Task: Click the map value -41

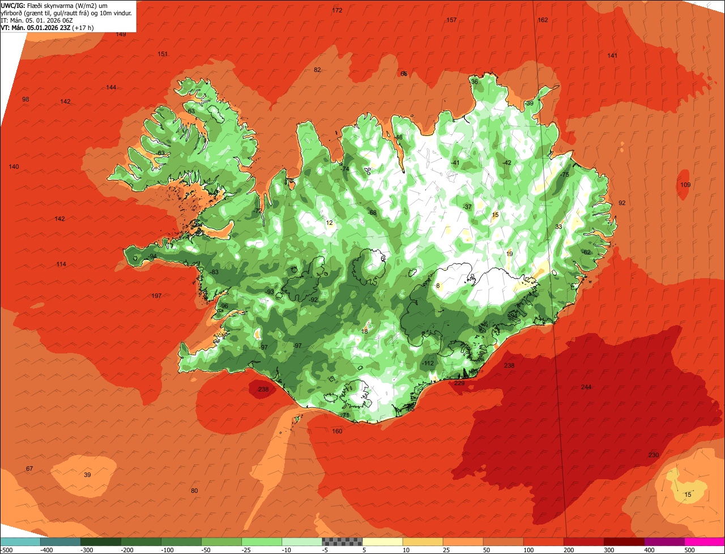Action: point(455,163)
